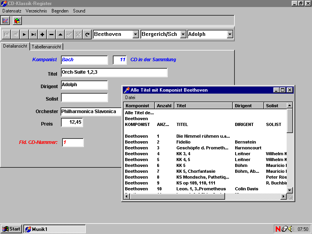Image resolution: width=312 pixels, height=234 pixels.
Task: Insert a new record with plus button
Action: pyautogui.click(x=42, y=34)
